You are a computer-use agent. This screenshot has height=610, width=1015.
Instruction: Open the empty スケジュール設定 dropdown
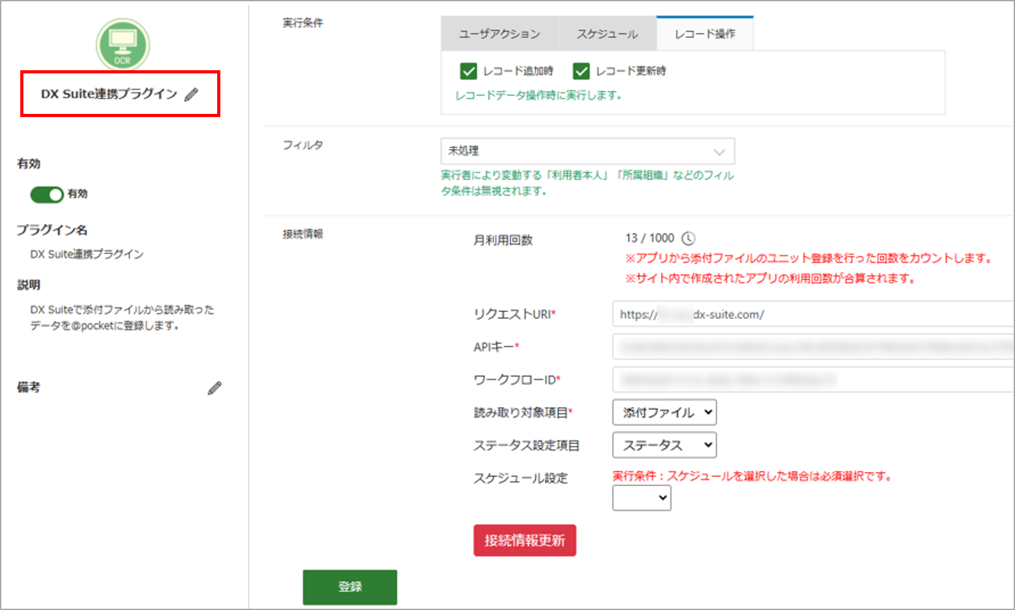pyautogui.click(x=641, y=498)
